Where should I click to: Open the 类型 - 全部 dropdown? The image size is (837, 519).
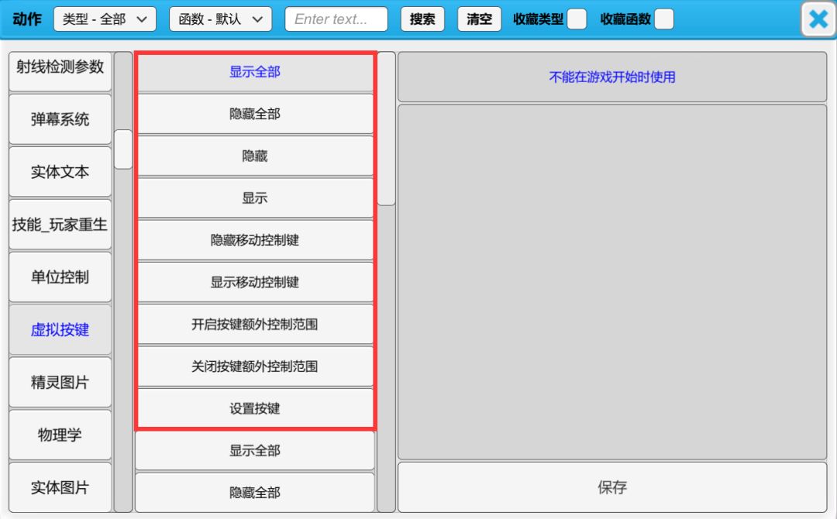pyautogui.click(x=105, y=19)
